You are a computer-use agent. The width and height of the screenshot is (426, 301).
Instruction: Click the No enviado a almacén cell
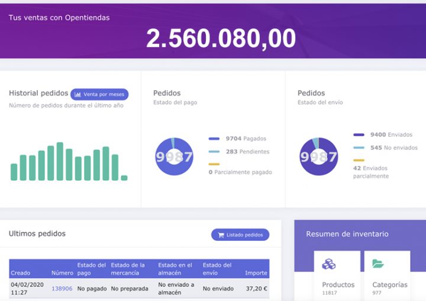[x=176, y=289]
